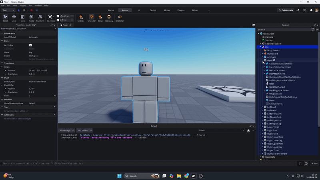
Task: Open Avatar Settings
Action: (81, 18)
